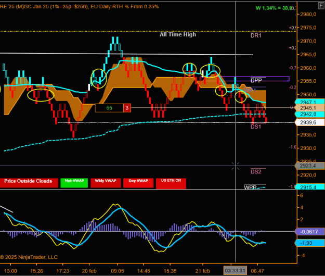Select the DS2 pivot label
The image size is (325, 276).
pyautogui.click(x=256, y=172)
